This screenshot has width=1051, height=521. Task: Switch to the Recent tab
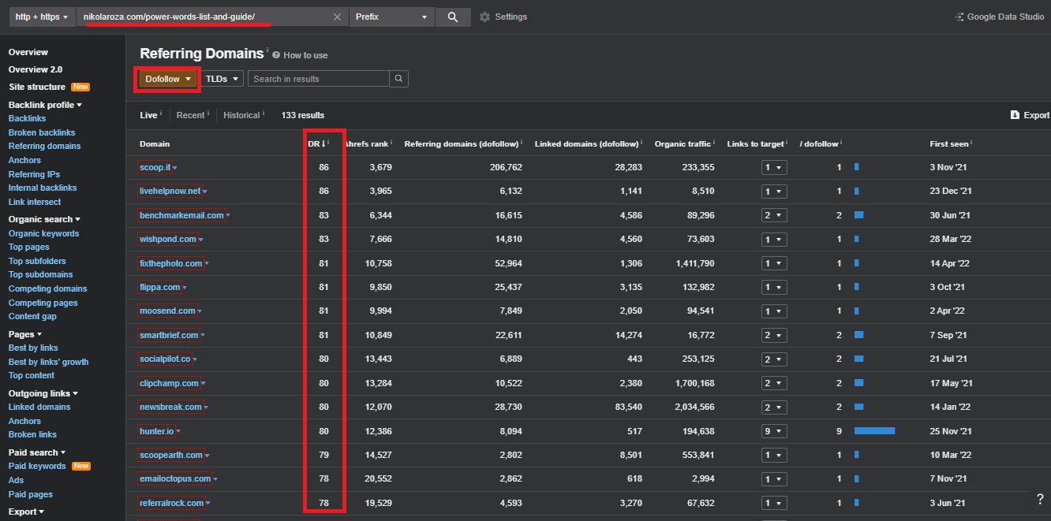[190, 115]
